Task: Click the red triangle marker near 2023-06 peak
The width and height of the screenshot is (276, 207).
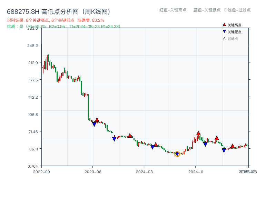Action: tap(98, 119)
